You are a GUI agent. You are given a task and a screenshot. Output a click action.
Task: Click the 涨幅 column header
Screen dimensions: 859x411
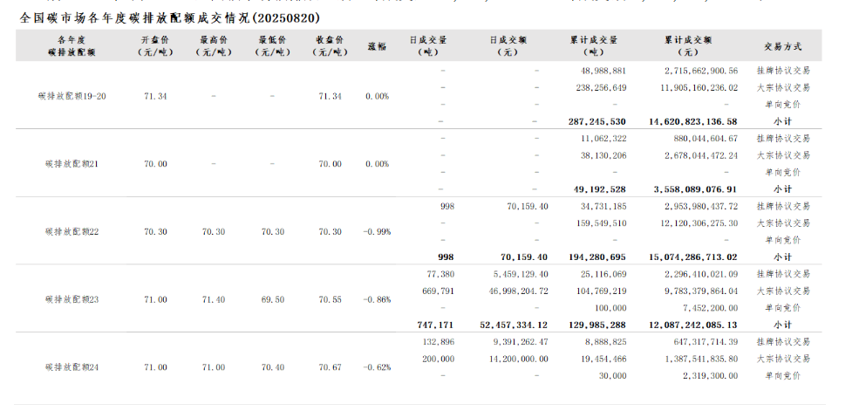pyautogui.click(x=377, y=46)
